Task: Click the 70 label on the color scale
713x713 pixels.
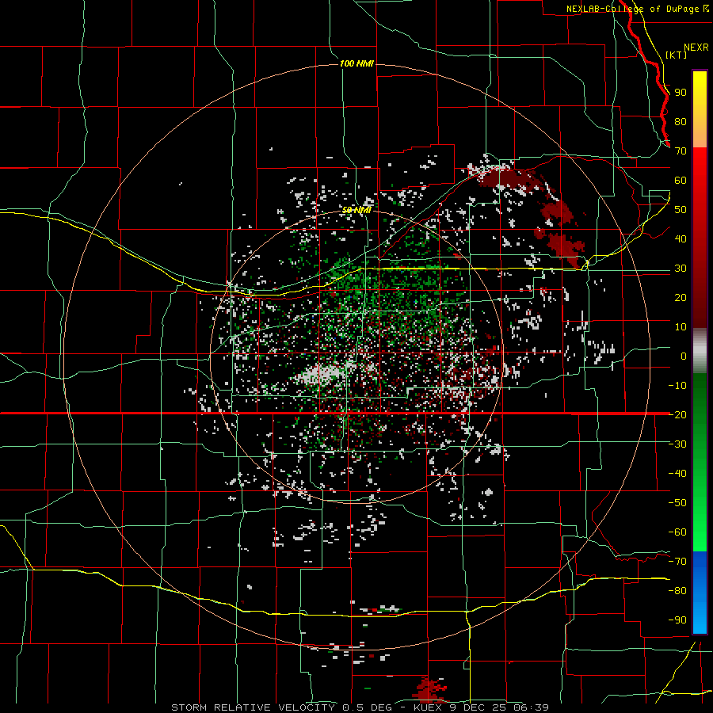Action: coord(681,151)
